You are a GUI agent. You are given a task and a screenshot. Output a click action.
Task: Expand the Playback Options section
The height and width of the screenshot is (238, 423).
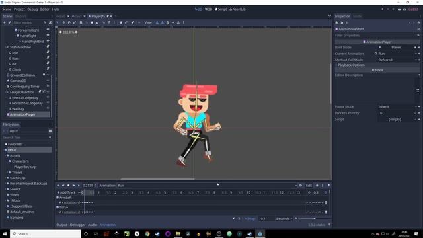click(x=377, y=65)
